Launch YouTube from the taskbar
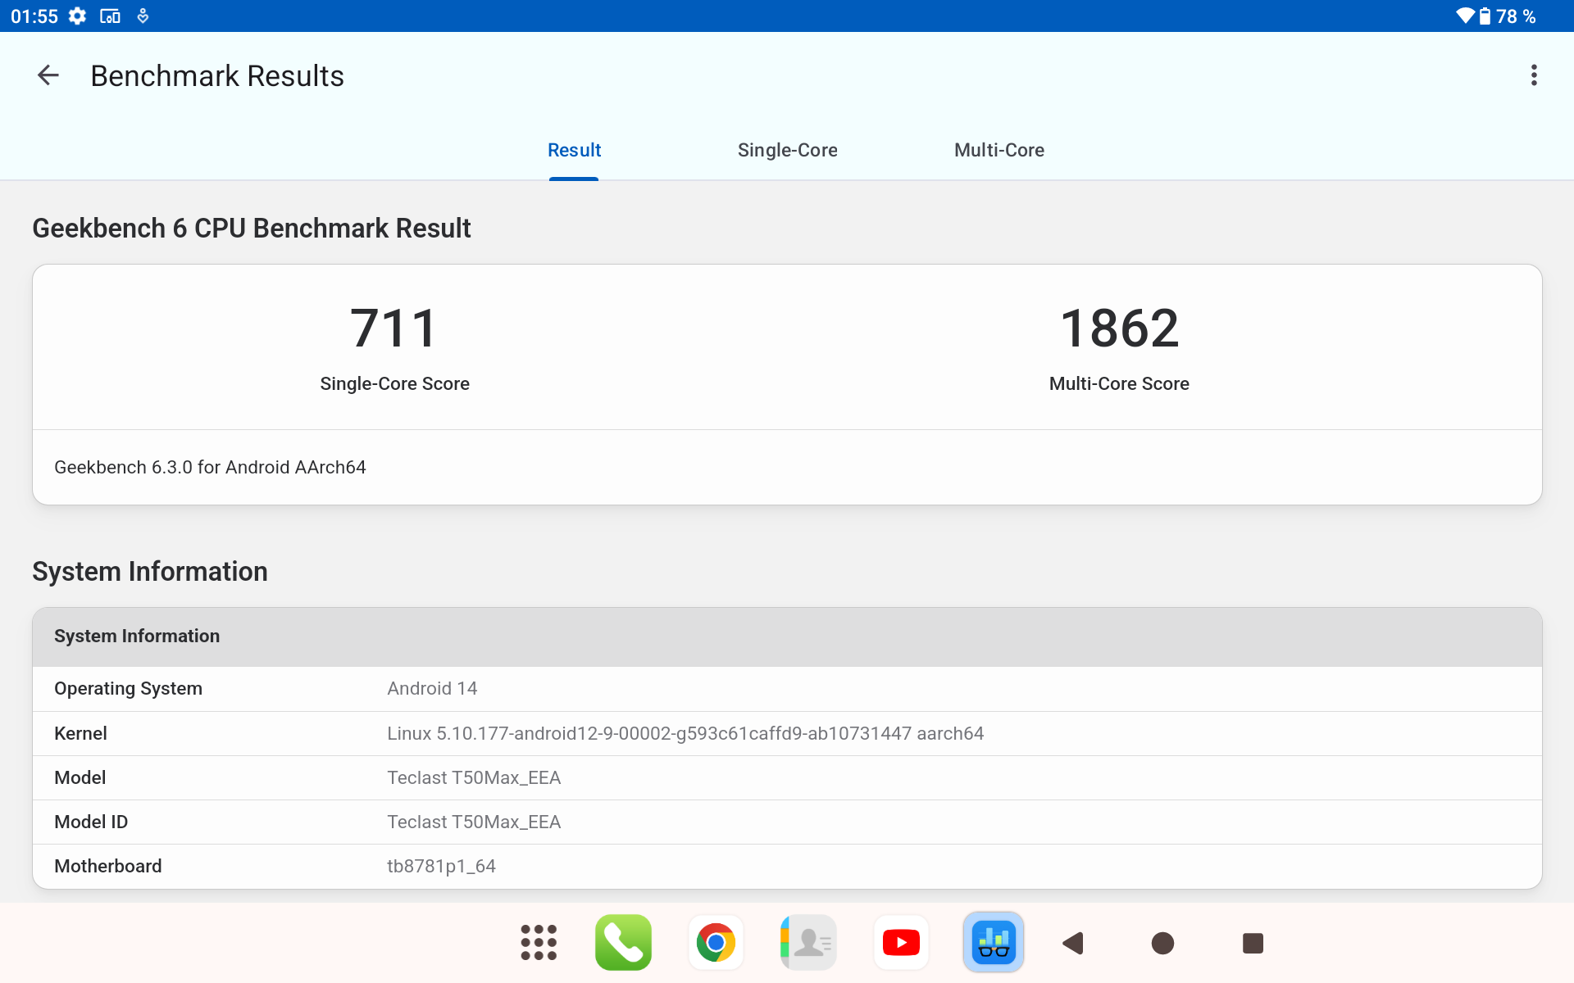Viewport: 1574px width, 983px height. pos(901,943)
